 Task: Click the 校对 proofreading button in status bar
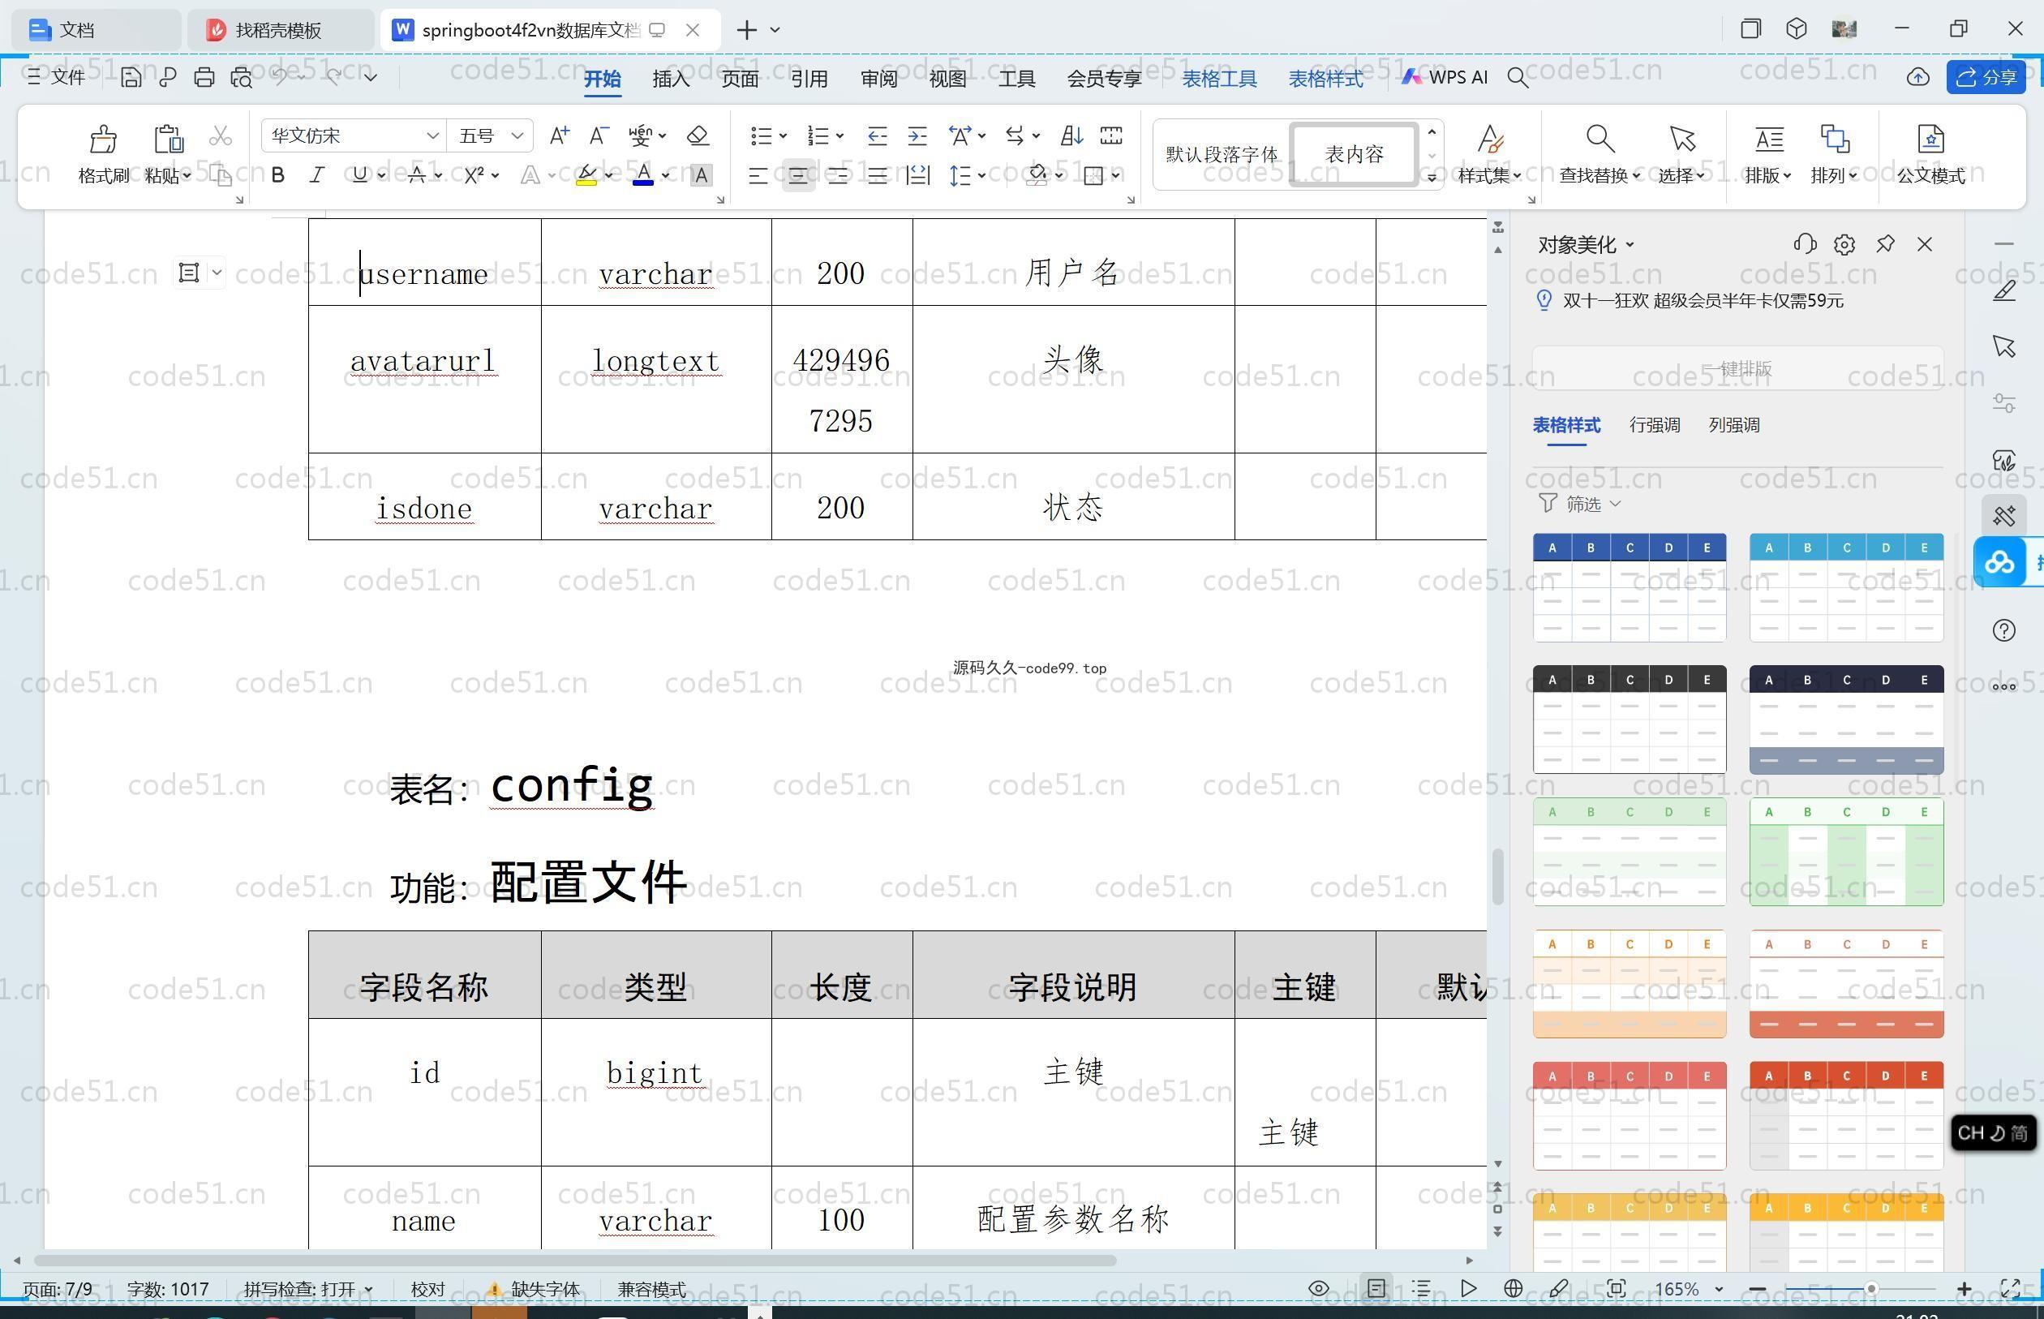[x=427, y=1289]
